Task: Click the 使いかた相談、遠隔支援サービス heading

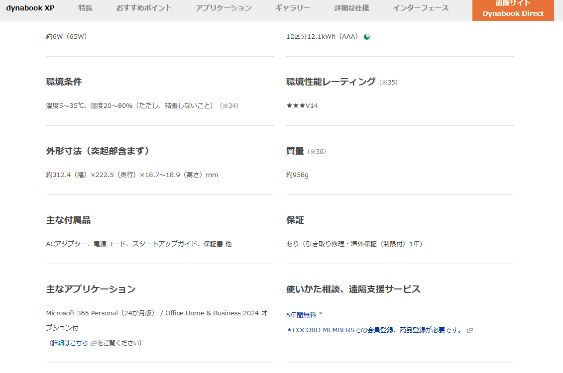Action: (353, 289)
